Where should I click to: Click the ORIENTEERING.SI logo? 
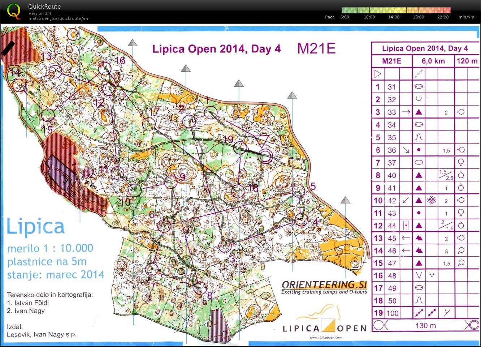click(x=324, y=287)
